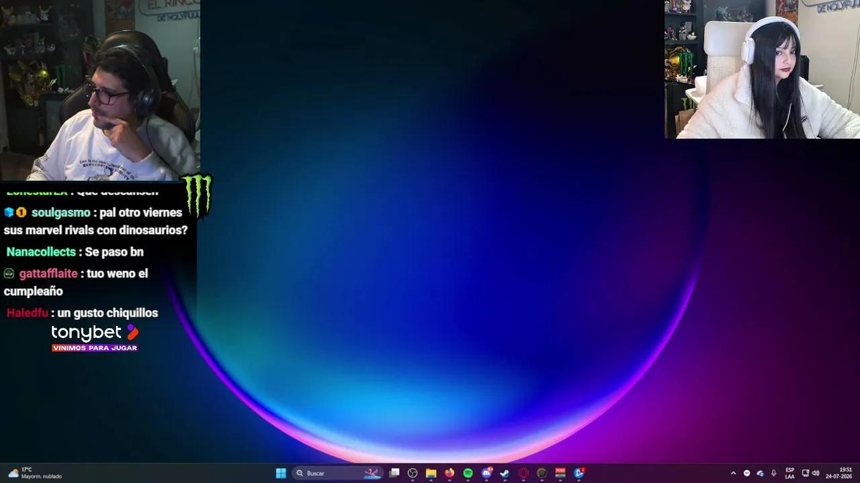Viewport: 860px width, 483px height.
Task: Open the Windows Start menu
Action: (x=281, y=473)
